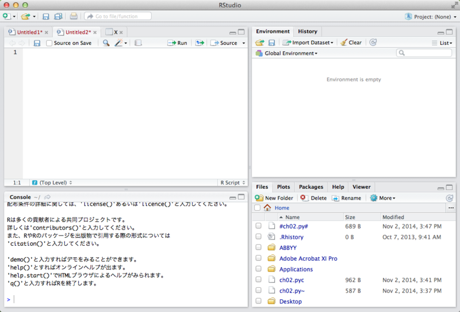Click the Print icon in main toolbar
Viewport: 460px width, 312px height.
74,16
